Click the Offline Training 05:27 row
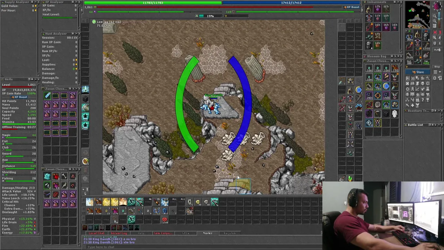The height and width of the screenshot is (250, 444). pos(19,127)
